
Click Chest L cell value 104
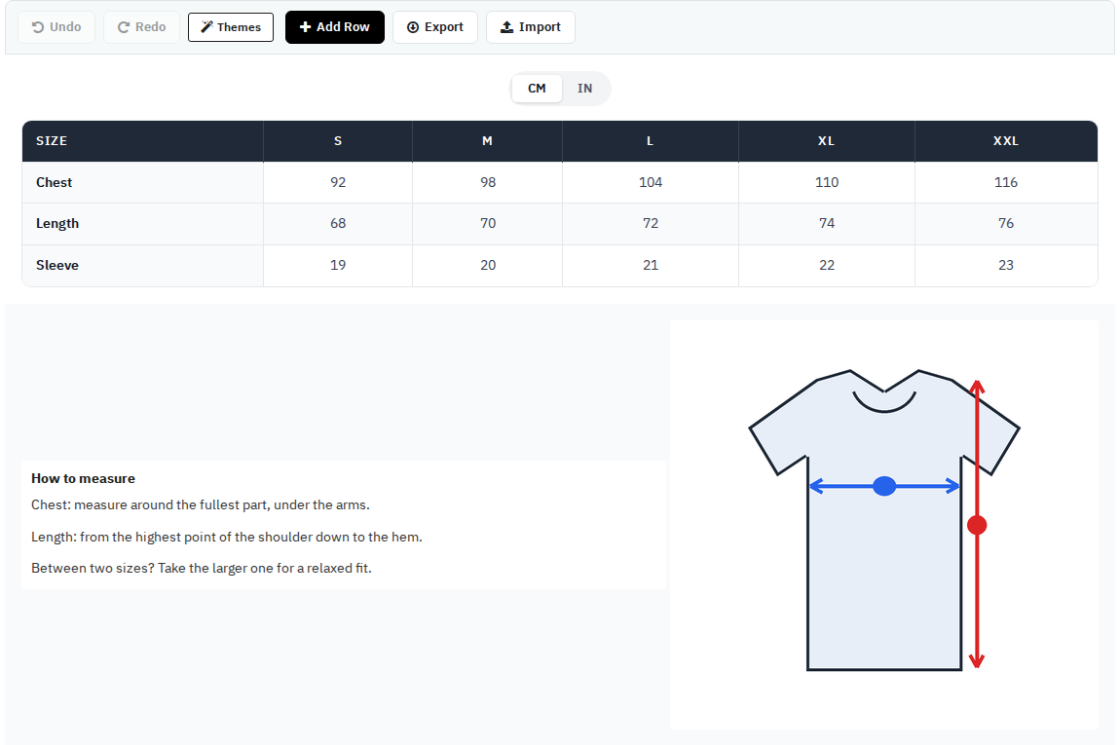(x=650, y=182)
